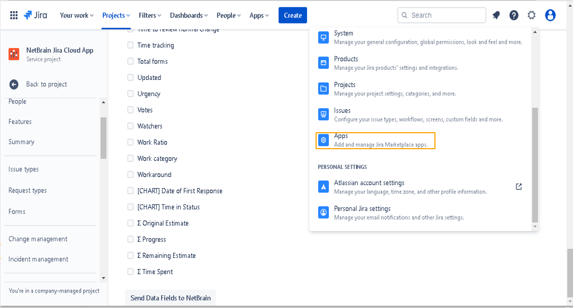Click Send Data Fields to NetBrain
Viewport: 573px width, 308px height.
170,297
